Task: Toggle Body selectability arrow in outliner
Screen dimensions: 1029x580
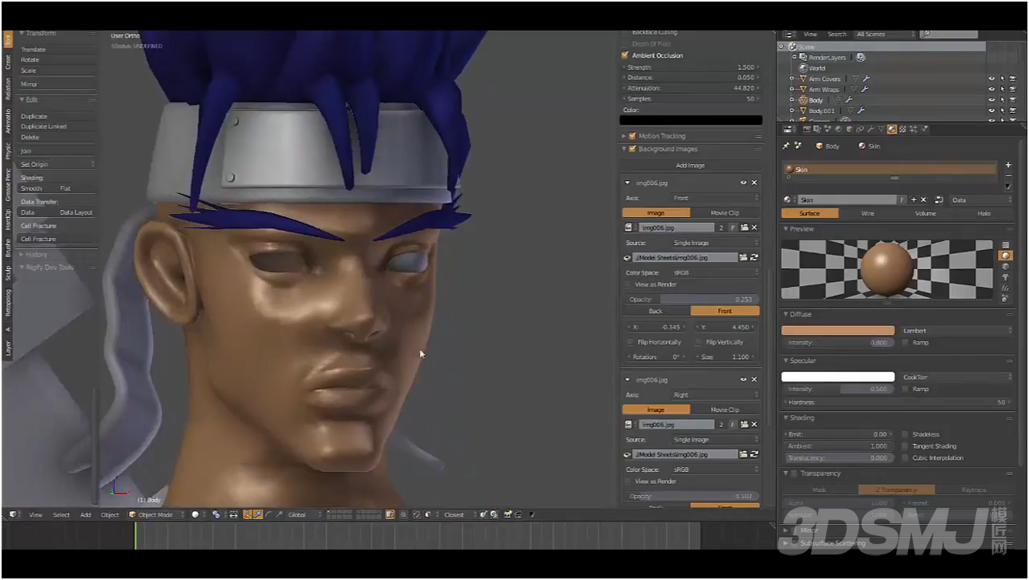Action: 1002,100
